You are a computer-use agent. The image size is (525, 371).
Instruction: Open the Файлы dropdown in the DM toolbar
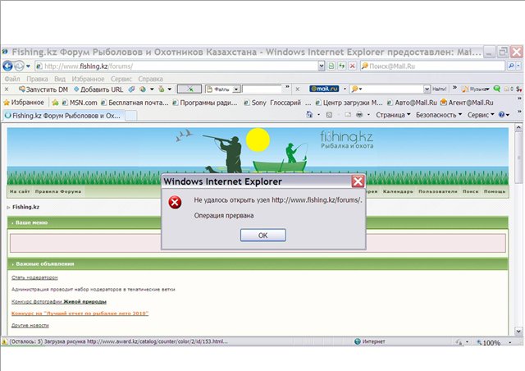tap(236, 89)
